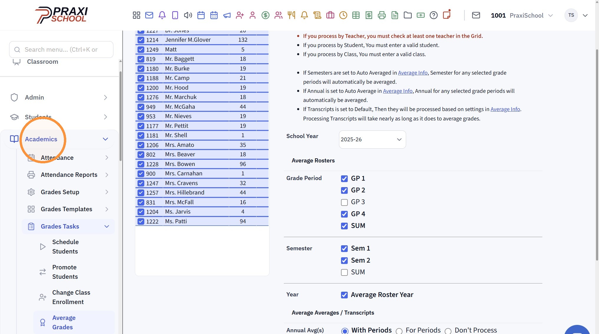Uncheck the GP 1 grade period checkbox

344,179
